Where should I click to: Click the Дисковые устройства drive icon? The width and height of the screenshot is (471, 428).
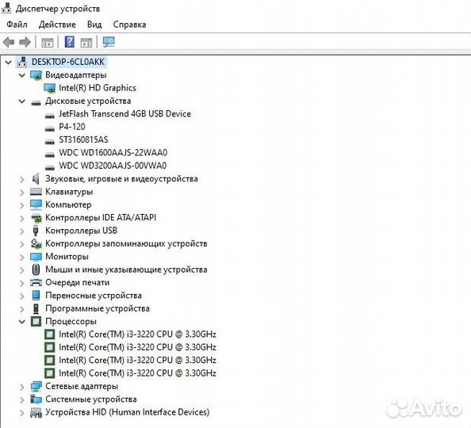(x=36, y=103)
